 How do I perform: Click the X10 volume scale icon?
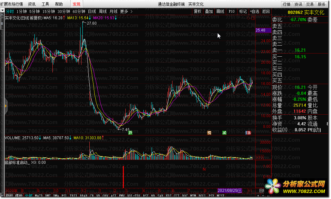coord(259,157)
